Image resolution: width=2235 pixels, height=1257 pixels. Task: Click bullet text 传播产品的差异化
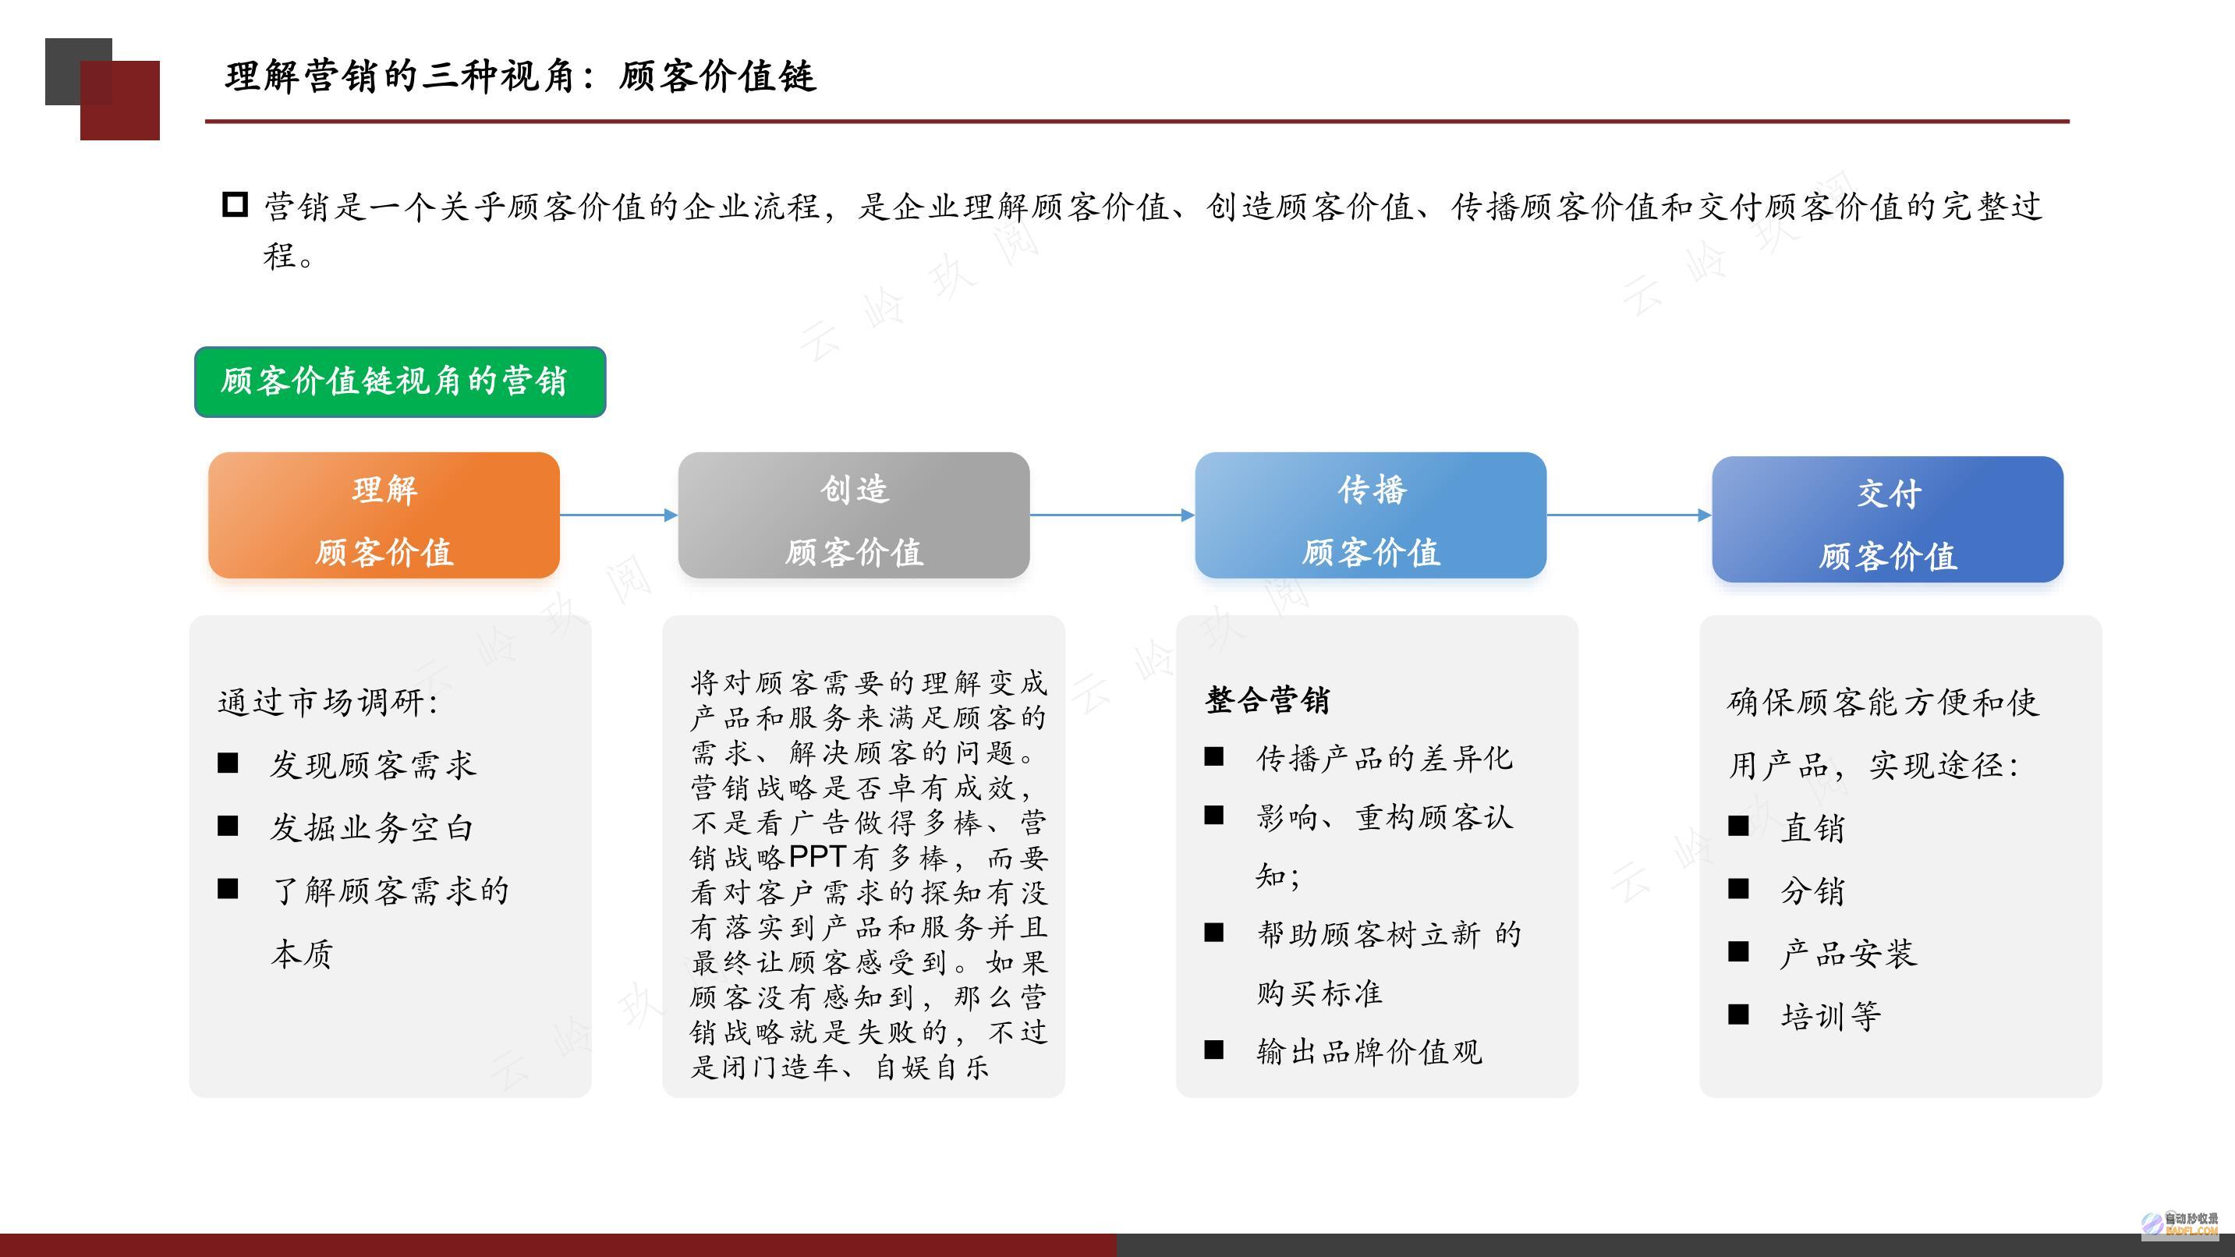click(1385, 758)
